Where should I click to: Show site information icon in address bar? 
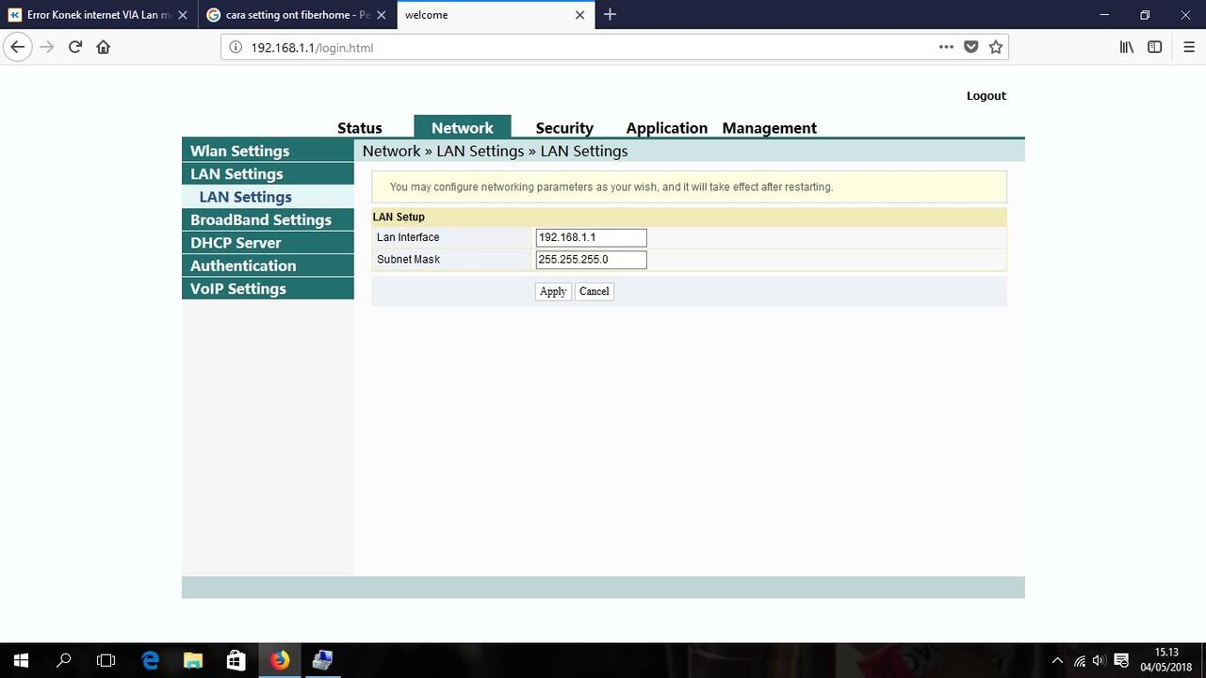pos(236,47)
